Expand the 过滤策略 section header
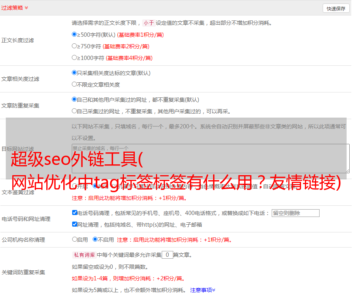The image size is (352, 297). click(x=15, y=8)
